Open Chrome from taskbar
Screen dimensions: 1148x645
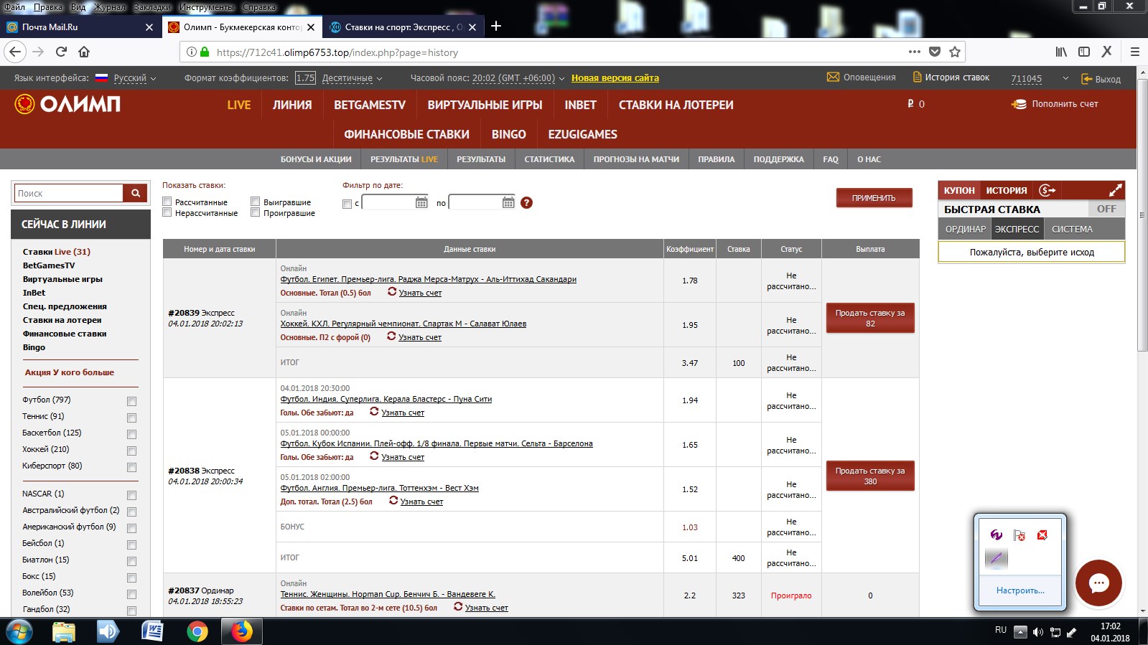pos(197,631)
